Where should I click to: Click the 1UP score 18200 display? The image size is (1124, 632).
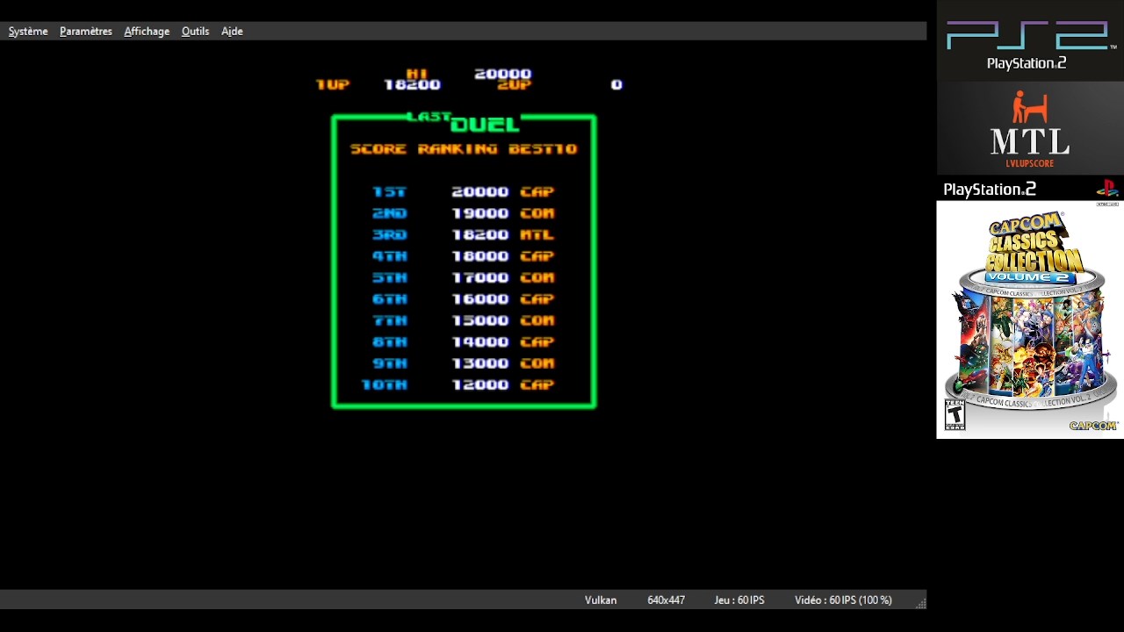pos(412,85)
